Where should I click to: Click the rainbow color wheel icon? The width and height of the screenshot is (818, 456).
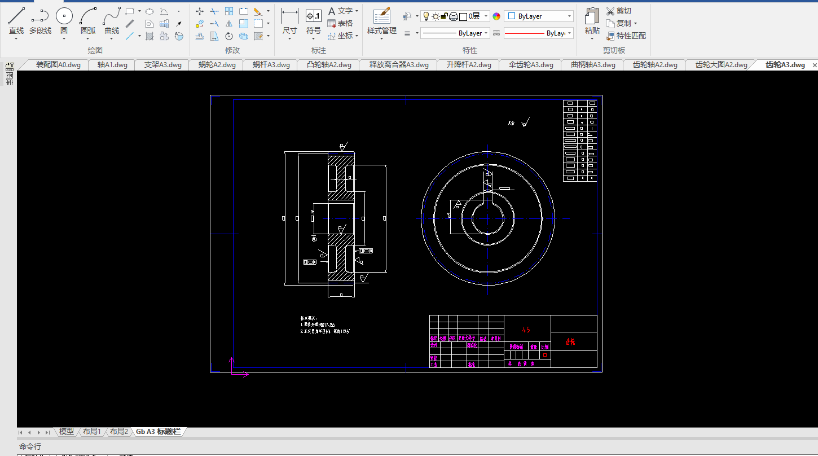[496, 16]
